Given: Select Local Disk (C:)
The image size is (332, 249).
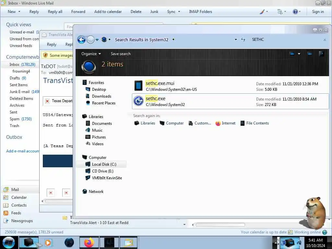Looking at the screenshot, I should [101, 164].
